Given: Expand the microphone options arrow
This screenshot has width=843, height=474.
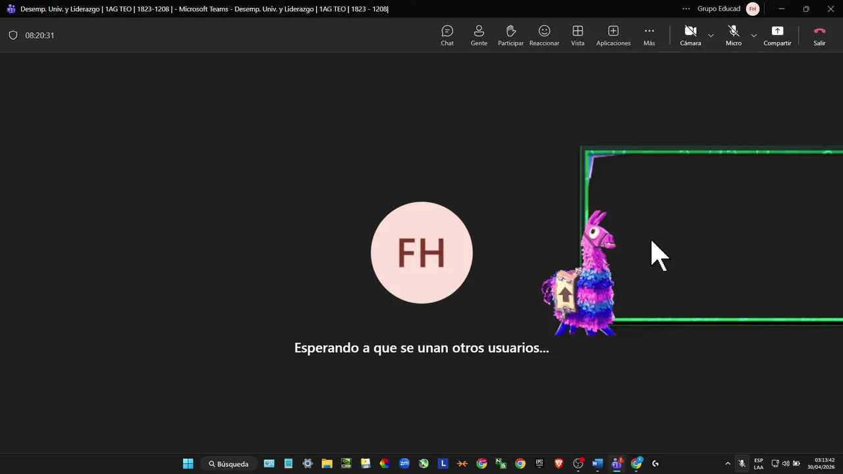Looking at the screenshot, I should (754, 36).
